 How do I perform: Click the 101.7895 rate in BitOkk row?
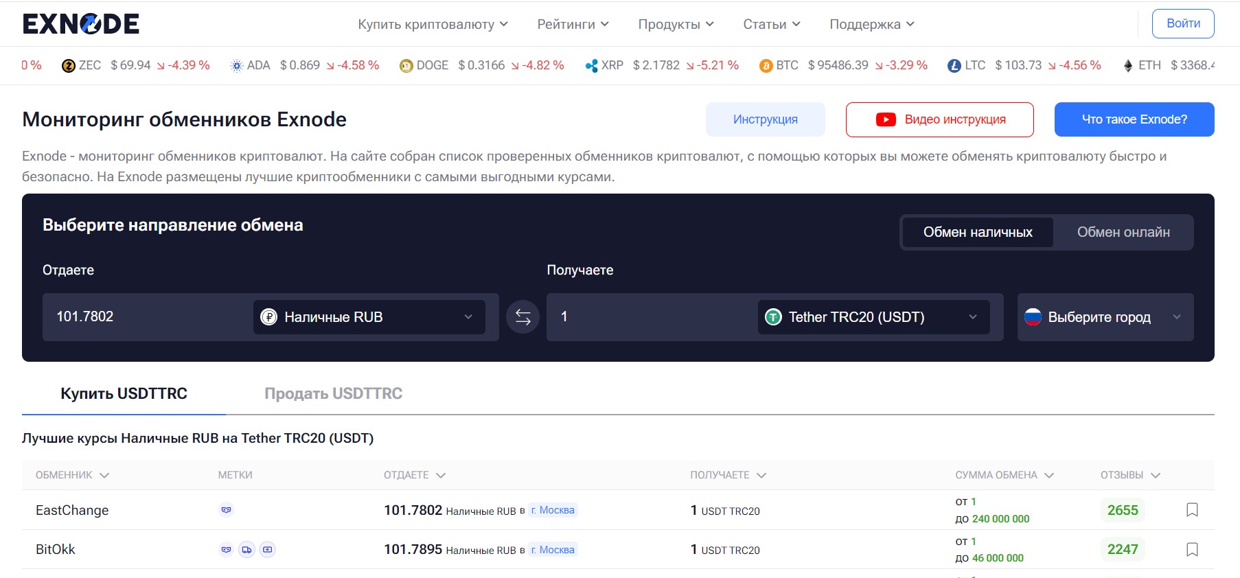pos(413,549)
